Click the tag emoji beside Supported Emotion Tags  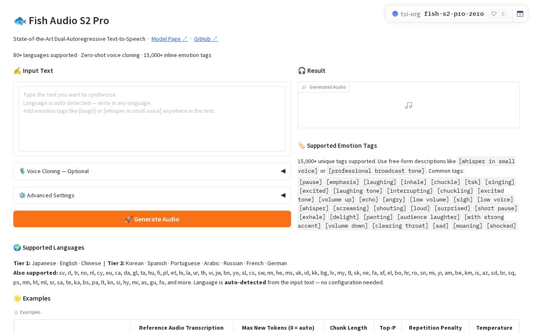point(301,146)
